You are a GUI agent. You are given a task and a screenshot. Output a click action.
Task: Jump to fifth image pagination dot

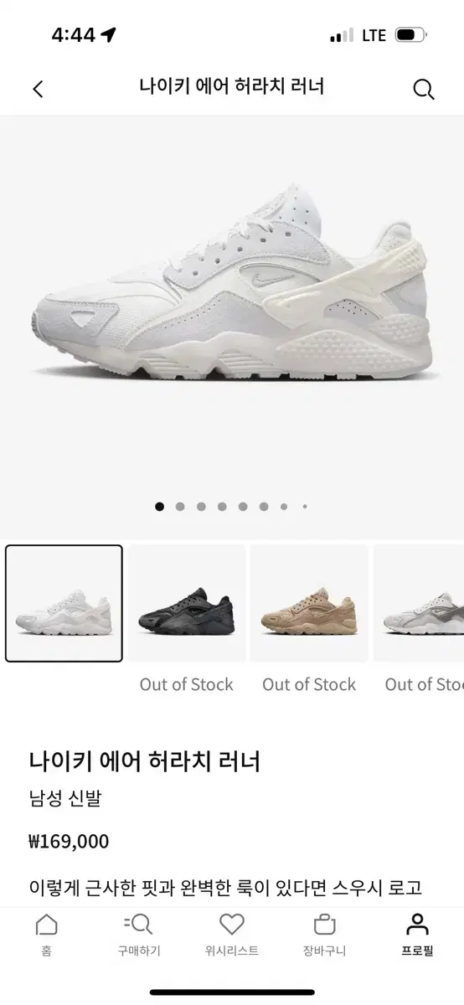[243, 506]
